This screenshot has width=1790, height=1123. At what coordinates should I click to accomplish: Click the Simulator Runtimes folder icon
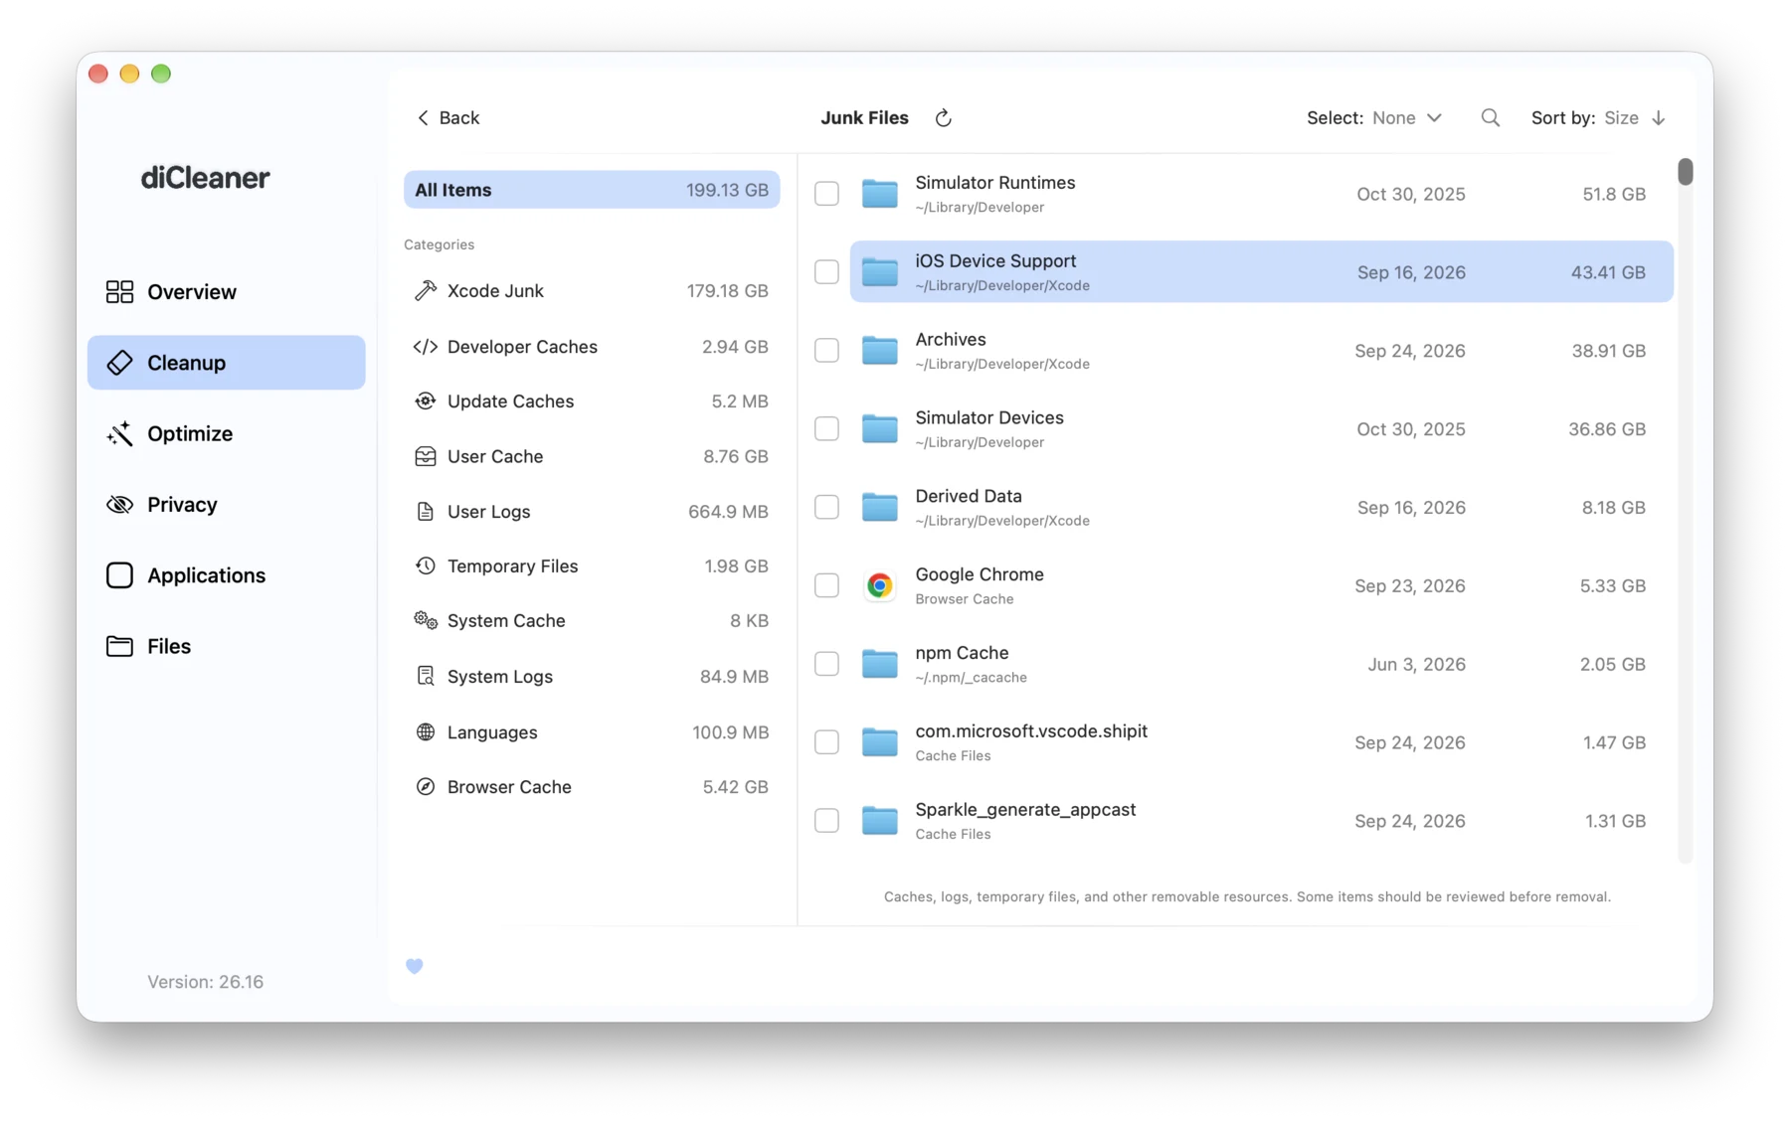click(879, 193)
